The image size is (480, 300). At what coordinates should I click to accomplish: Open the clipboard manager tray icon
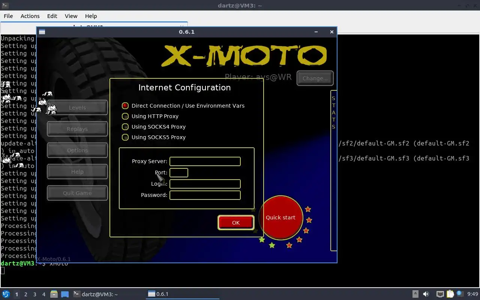(x=450, y=294)
